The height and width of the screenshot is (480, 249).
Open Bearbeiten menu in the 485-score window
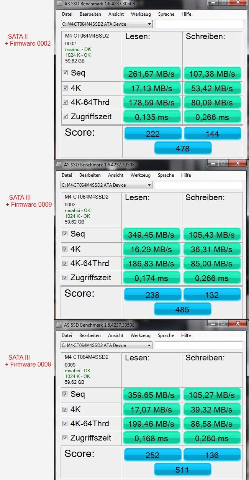(90, 175)
